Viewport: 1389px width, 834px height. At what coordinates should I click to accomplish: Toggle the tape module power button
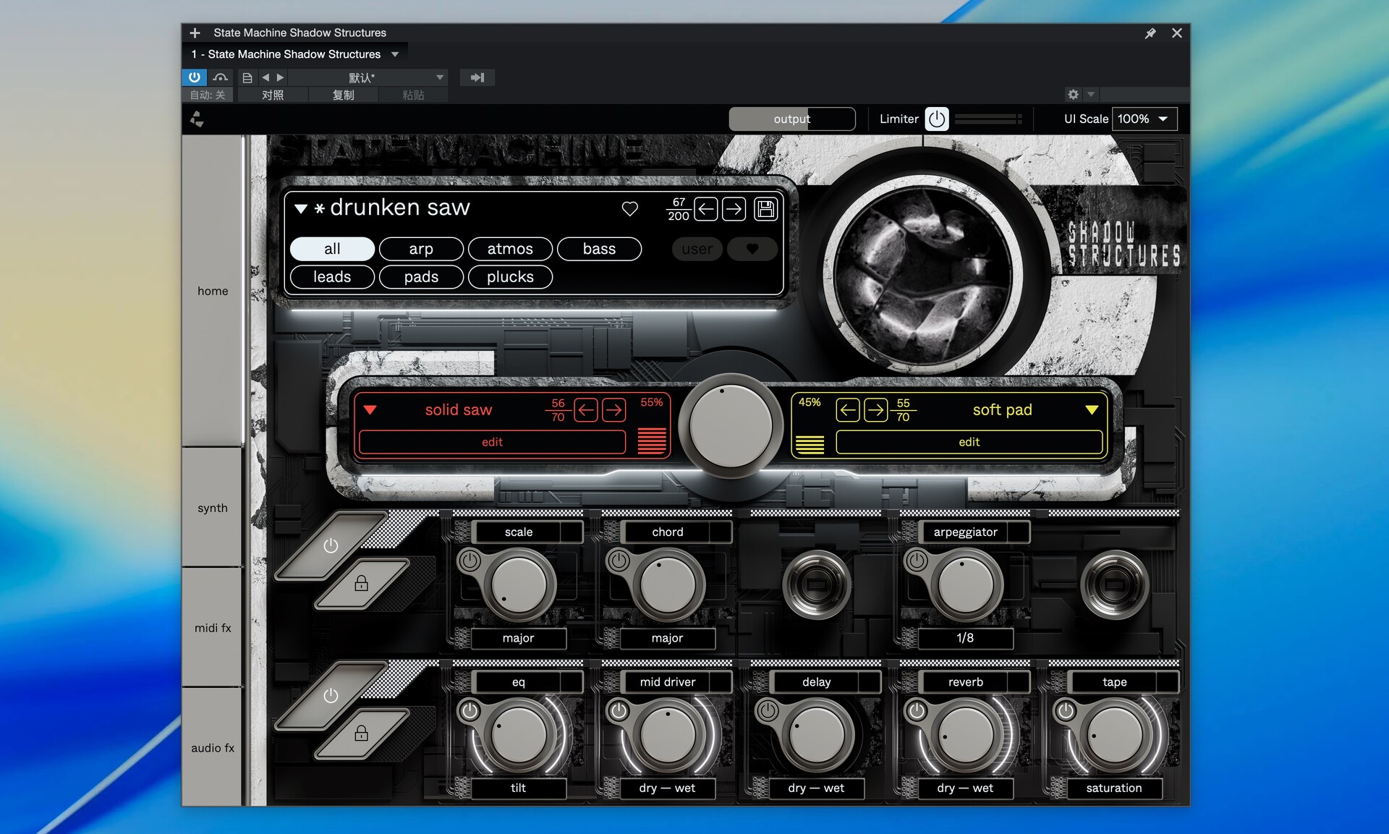(1066, 711)
